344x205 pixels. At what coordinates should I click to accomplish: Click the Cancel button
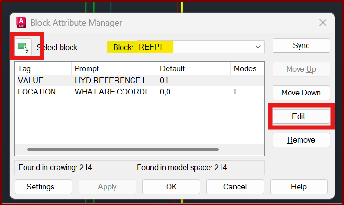(235, 187)
